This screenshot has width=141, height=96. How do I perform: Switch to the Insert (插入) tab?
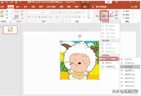18,7
